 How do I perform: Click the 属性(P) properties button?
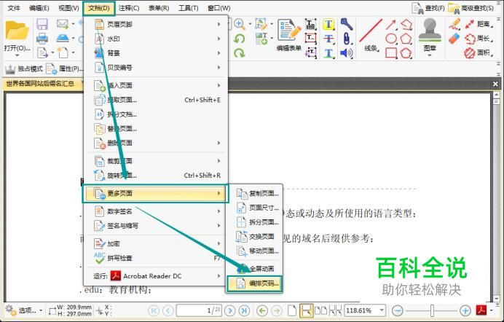tap(65, 68)
